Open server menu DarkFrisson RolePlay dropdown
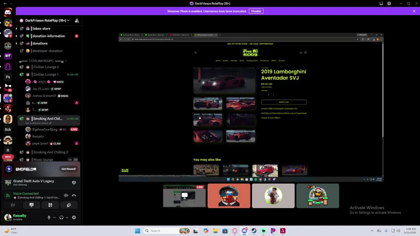Image resolution: width=420 pixels, height=236 pixels. tap(47, 20)
